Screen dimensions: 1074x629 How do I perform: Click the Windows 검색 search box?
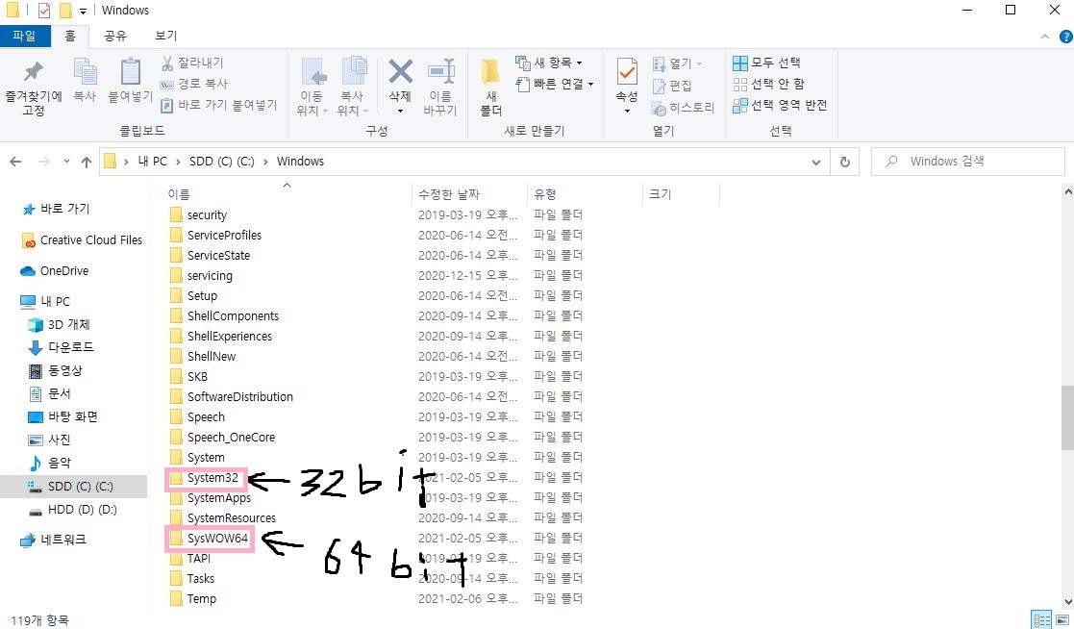pos(968,162)
